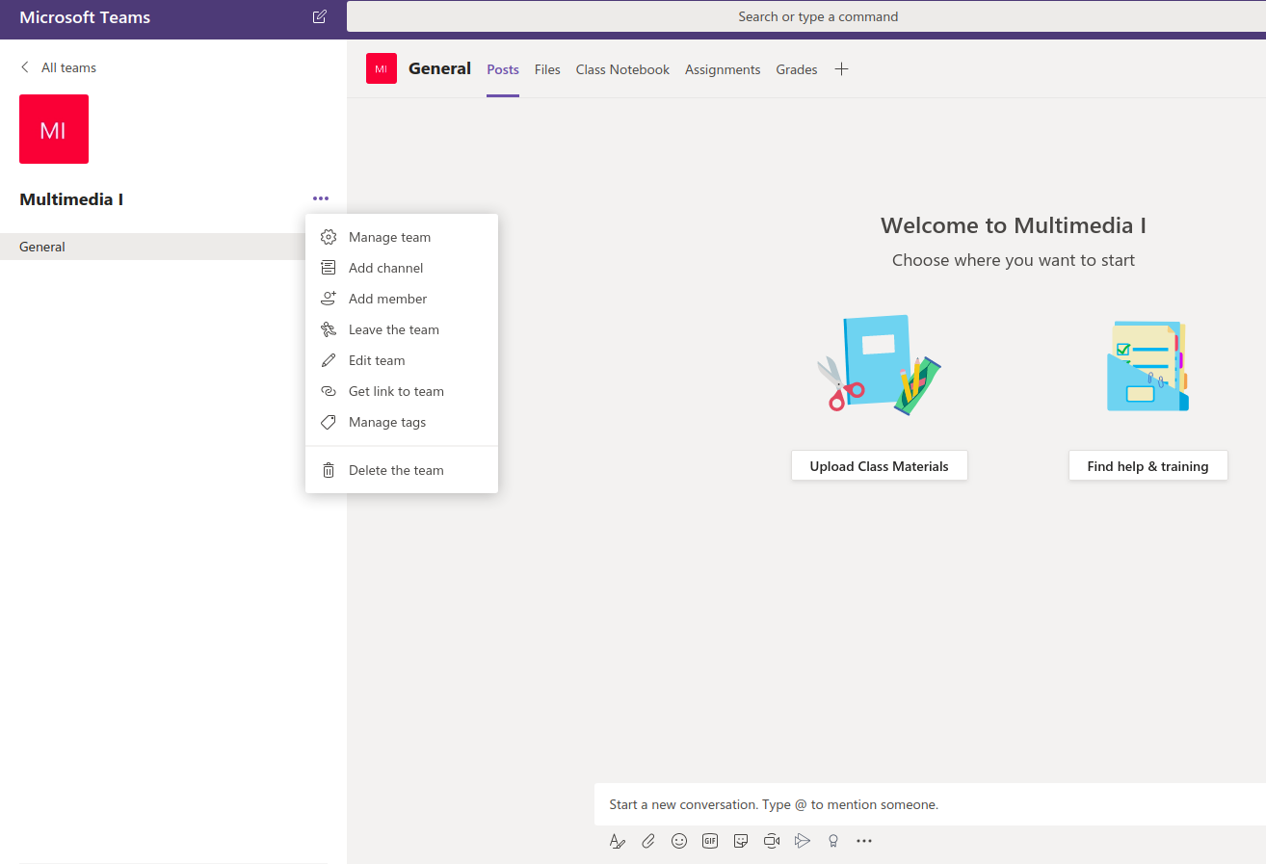Viewport: 1266px width, 864px height.
Task: Choose Get link to team
Action: (402, 391)
